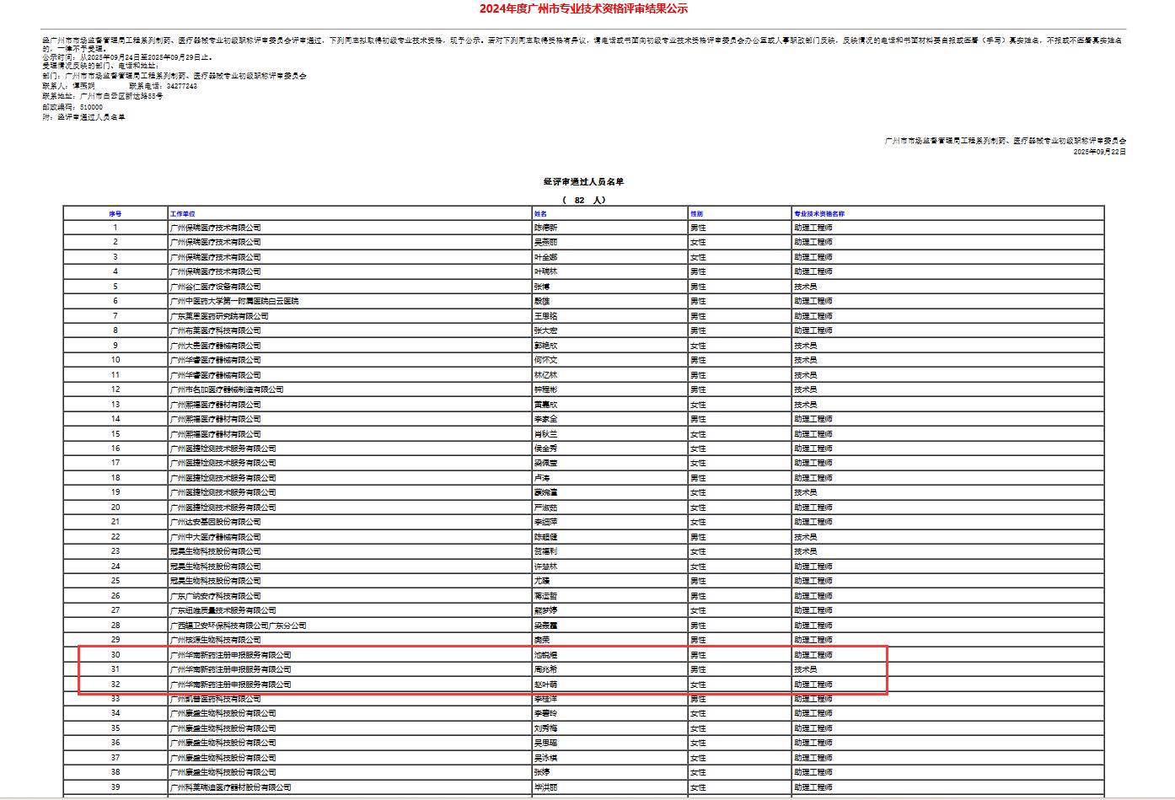Image resolution: width=1175 pixels, height=800 pixels.
Task: Click the 专业技术资格名称 column header
Action: click(818, 214)
